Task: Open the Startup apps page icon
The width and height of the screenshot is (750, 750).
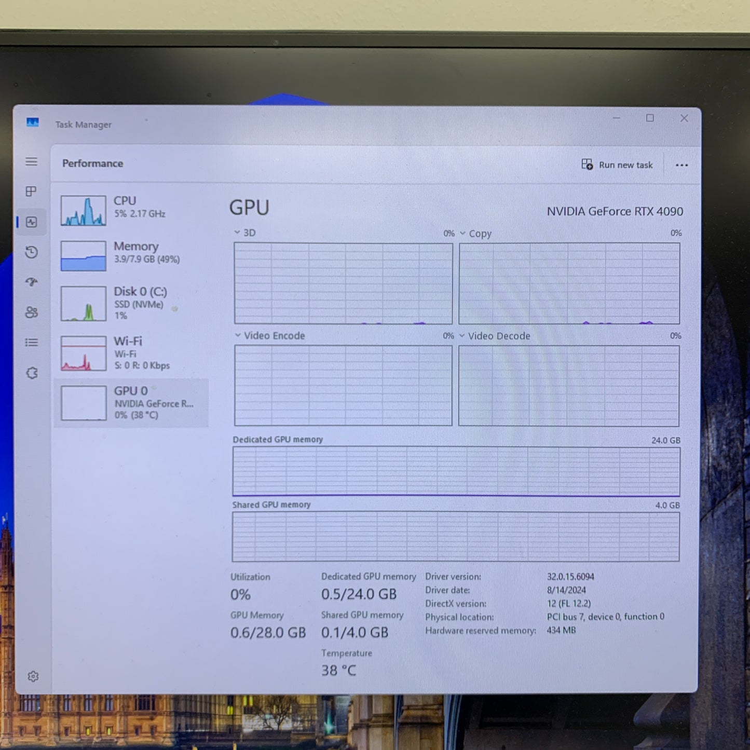Action: point(32,282)
